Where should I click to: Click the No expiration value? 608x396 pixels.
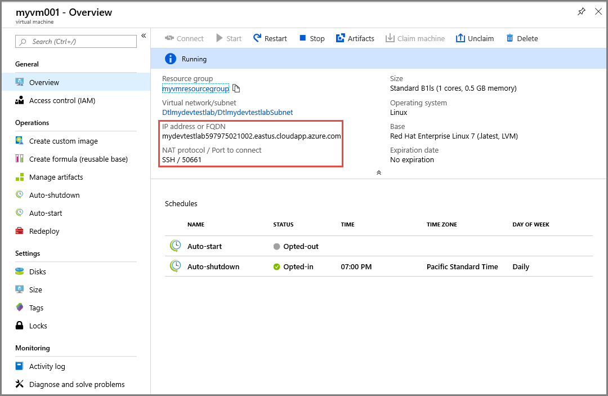click(x=412, y=160)
